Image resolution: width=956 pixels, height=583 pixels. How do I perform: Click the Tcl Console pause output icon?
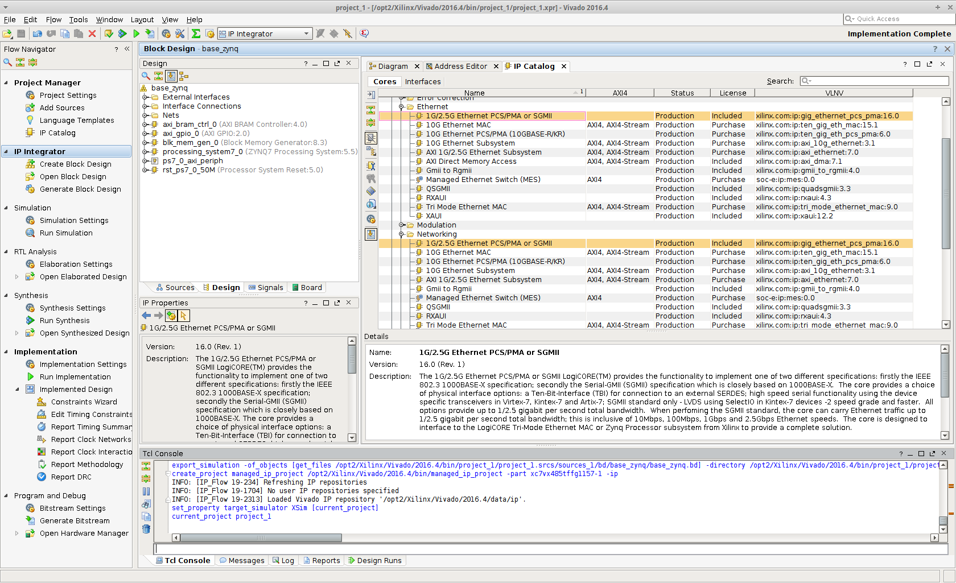[x=146, y=491]
